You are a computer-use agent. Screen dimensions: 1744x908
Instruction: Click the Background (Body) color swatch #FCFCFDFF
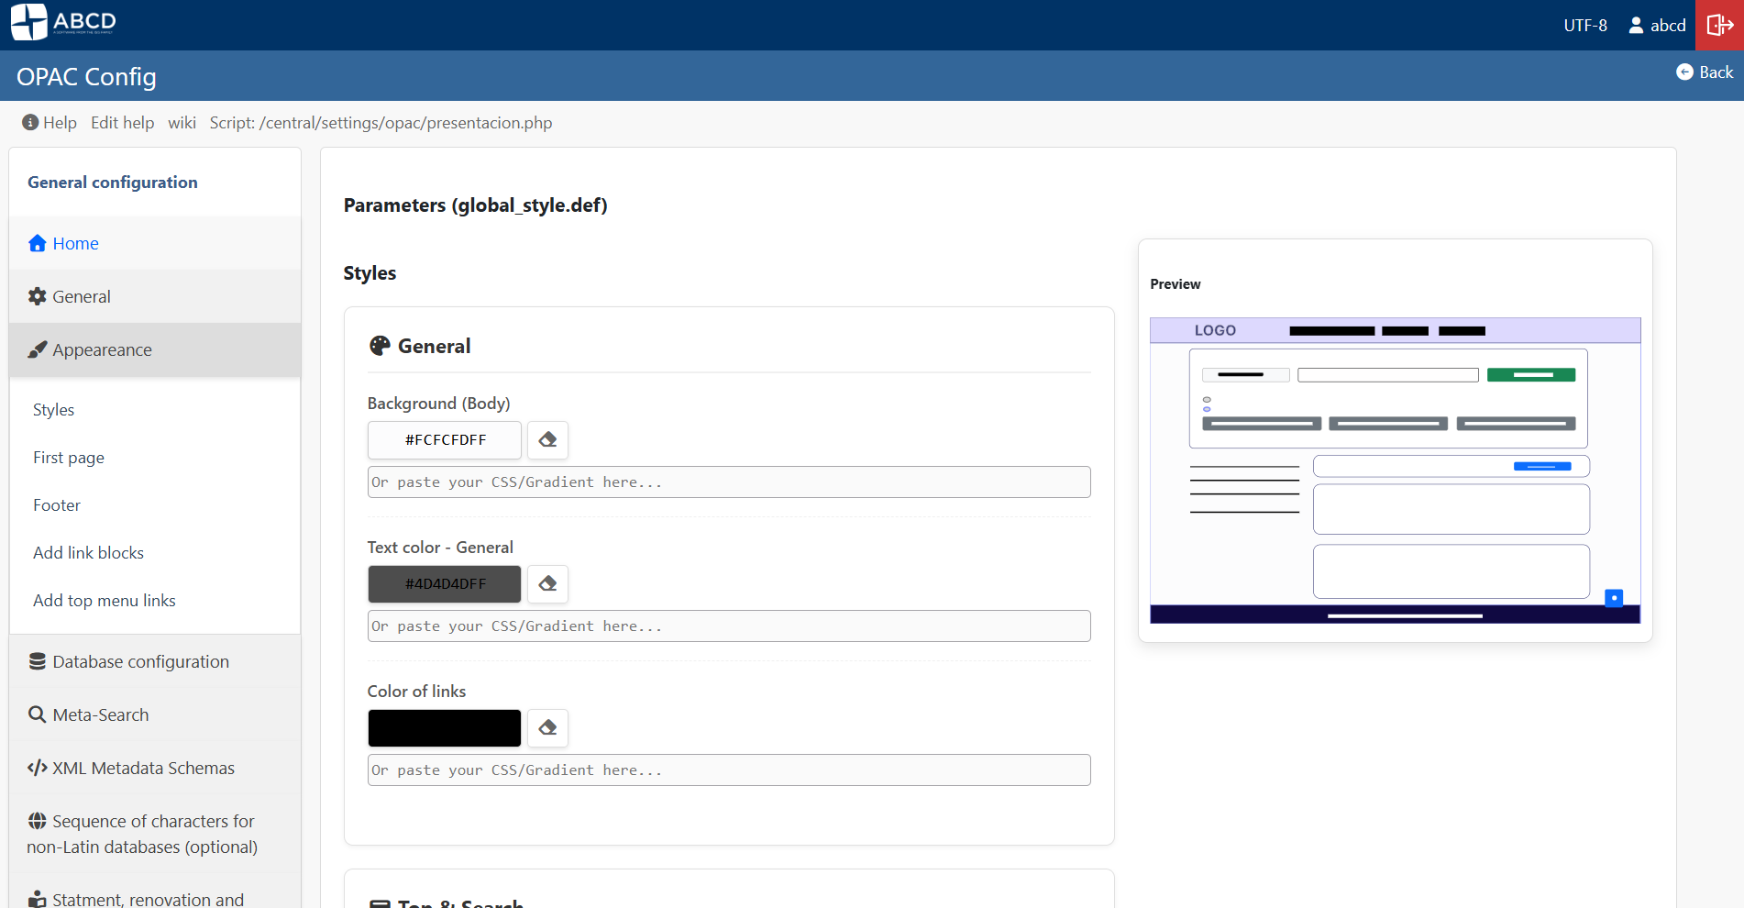[x=445, y=440]
